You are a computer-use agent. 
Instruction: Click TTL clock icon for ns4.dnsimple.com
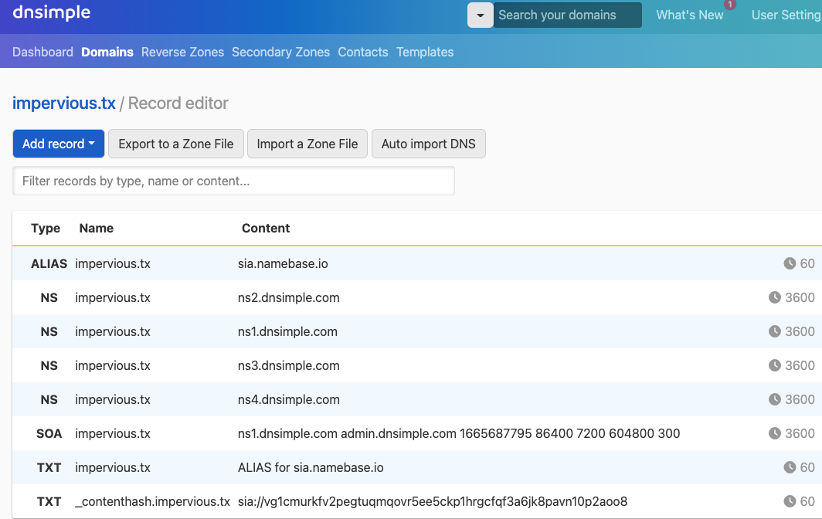(x=775, y=399)
